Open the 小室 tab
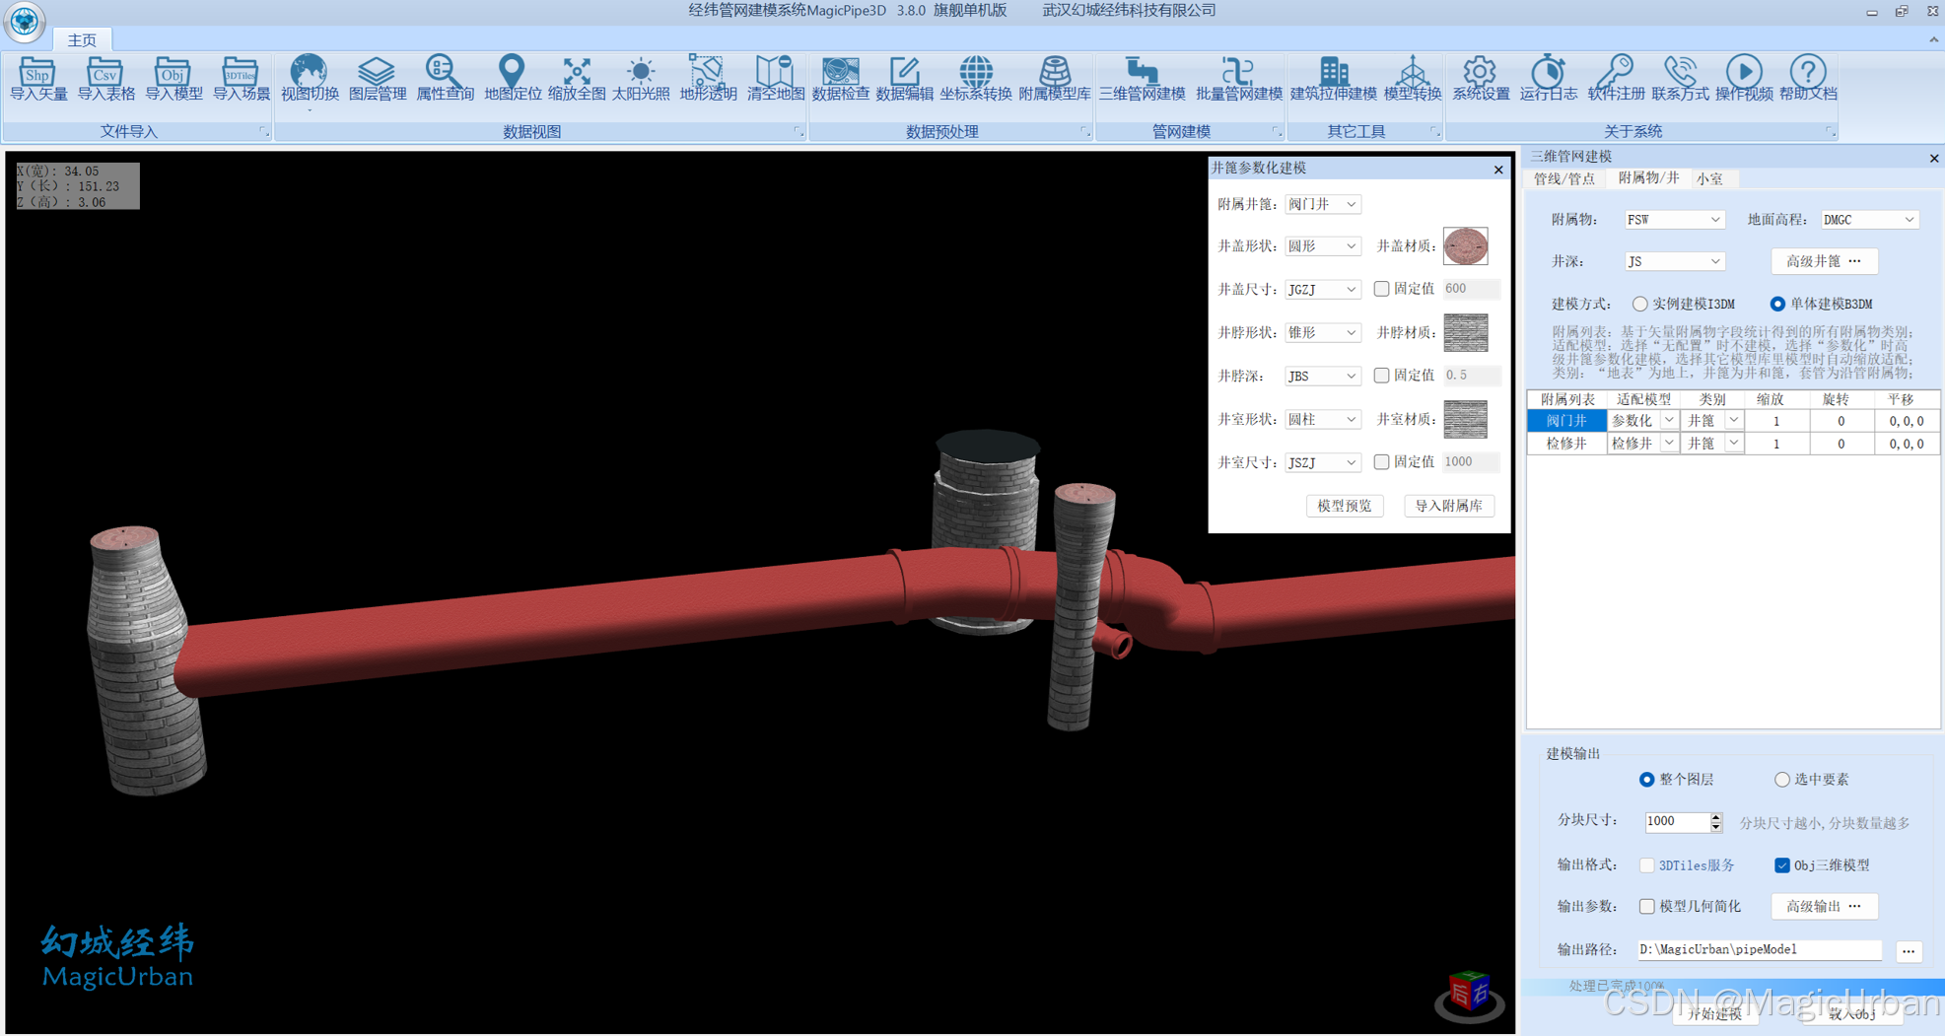1945x1036 pixels. pos(1709,178)
